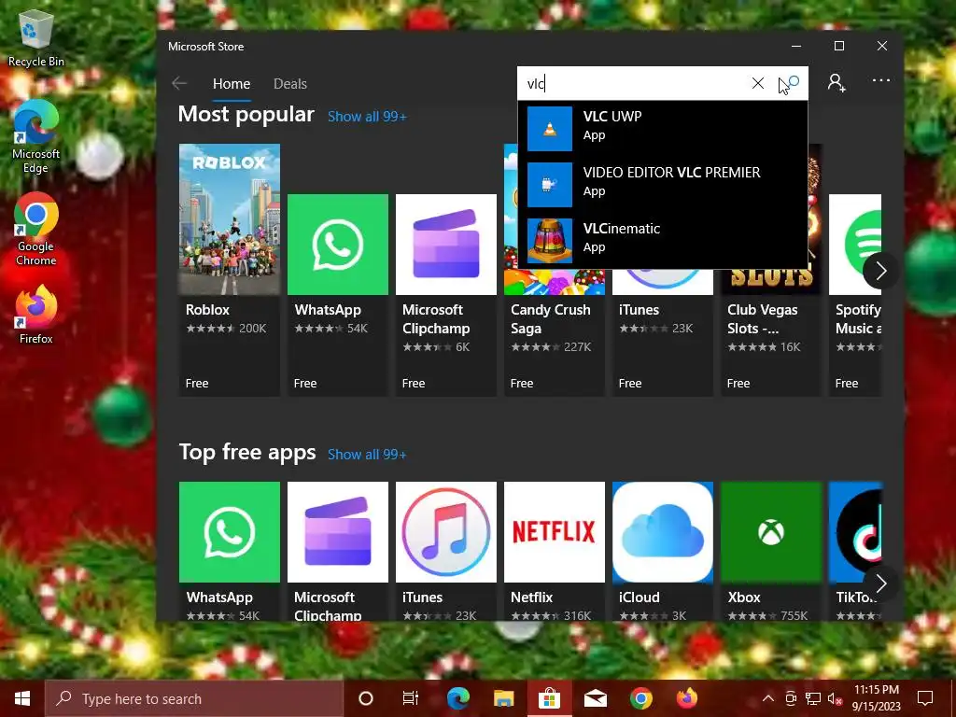Select VLC UWP app suggestion
Screen dimensions: 956x717
coord(663,129)
